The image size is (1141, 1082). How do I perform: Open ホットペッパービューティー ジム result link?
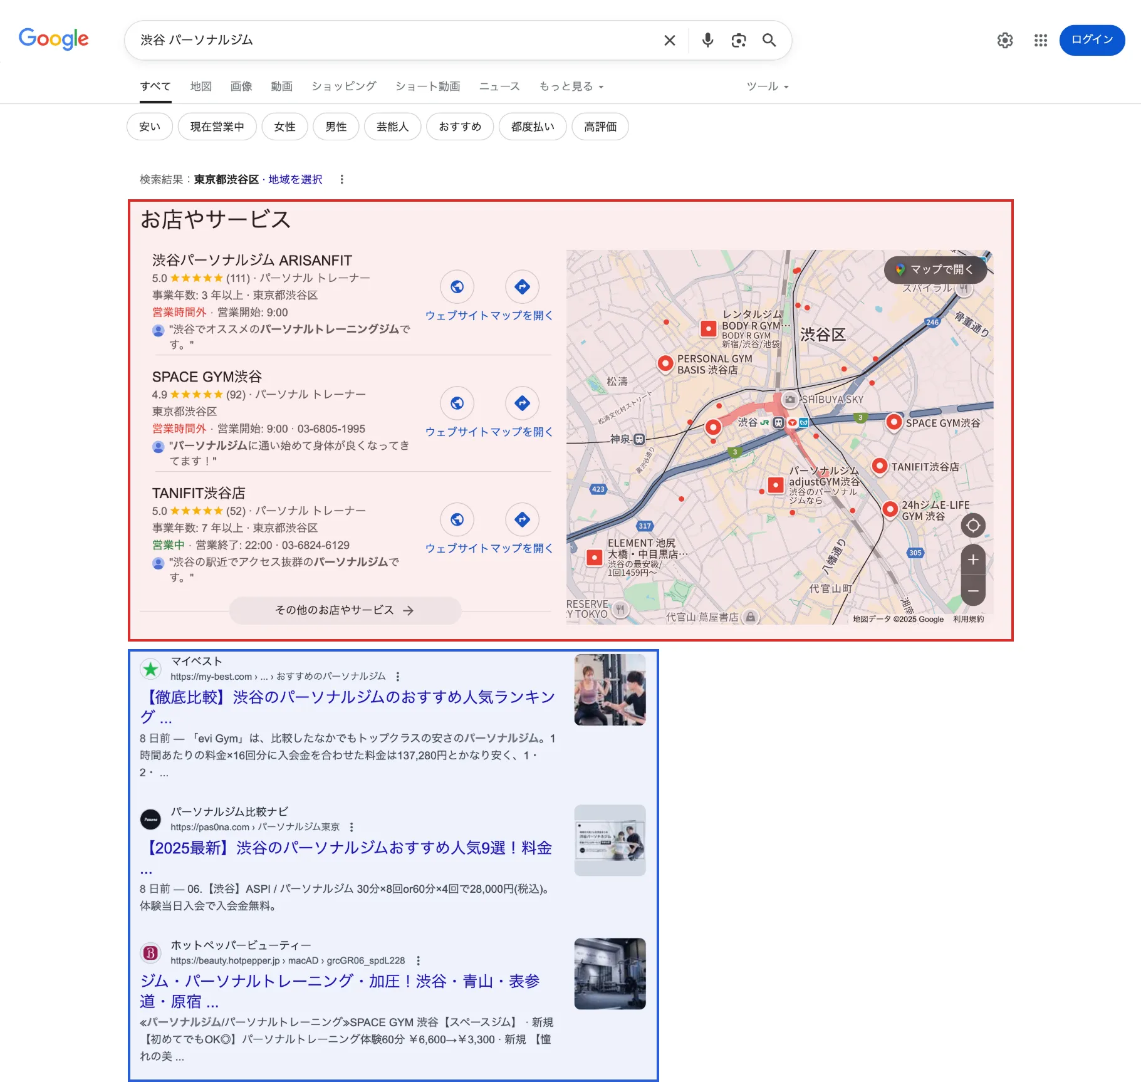pos(340,991)
